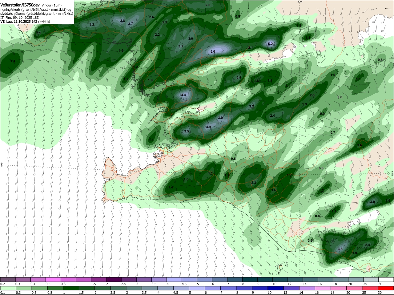The height and width of the screenshot is (295, 394).
Task: Click the 5.2 precipitation value on the map
Action: tap(270, 44)
